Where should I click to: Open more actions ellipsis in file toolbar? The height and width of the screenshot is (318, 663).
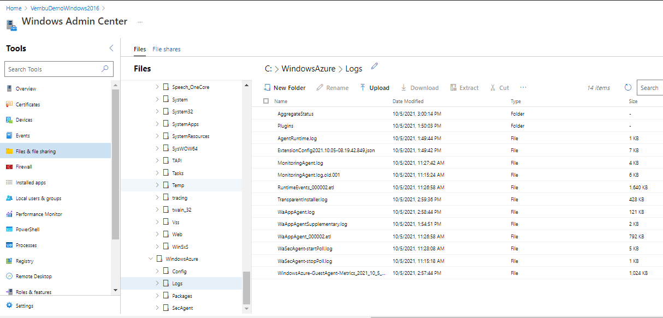pyautogui.click(x=523, y=87)
